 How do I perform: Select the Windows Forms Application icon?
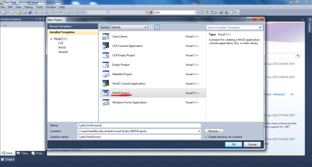point(106,103)
